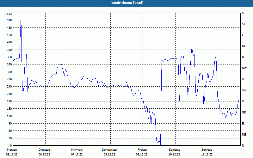The width and height of the screenshot is (253, 158).
Task: Click the SE compass label level with 135
Action: (x=244, y=112)
